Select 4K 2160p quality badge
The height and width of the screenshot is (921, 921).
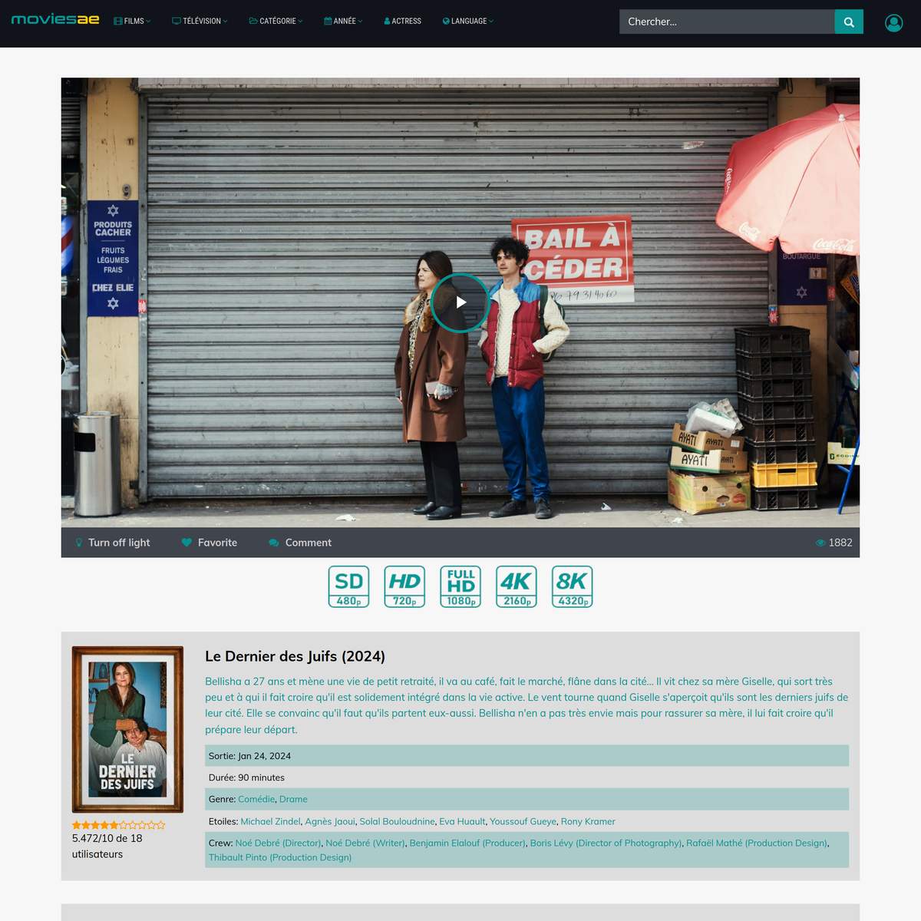coord(517,587)
